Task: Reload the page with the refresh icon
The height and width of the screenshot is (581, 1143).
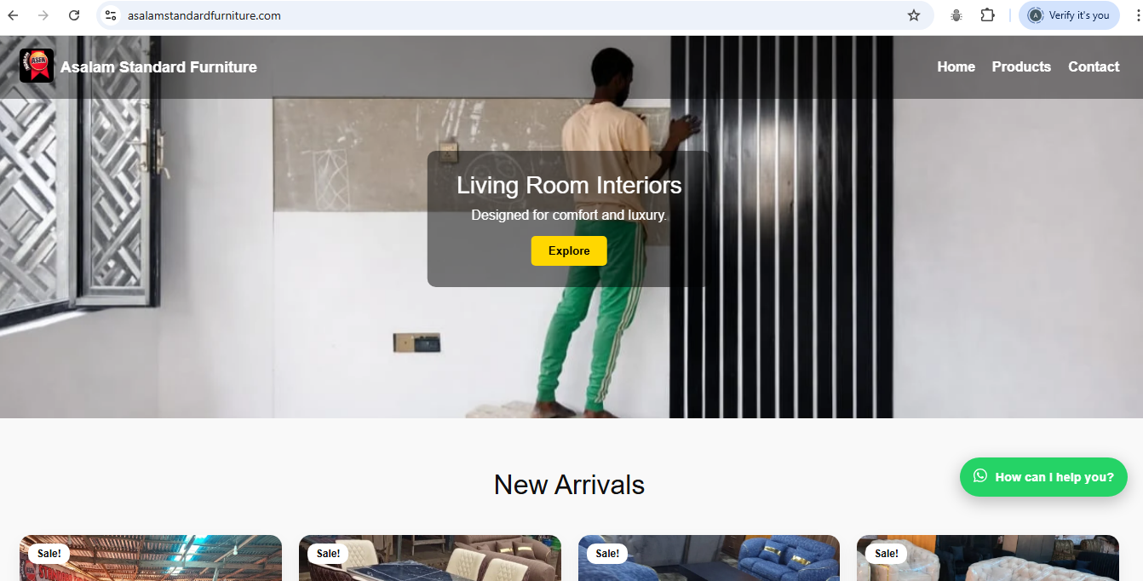Action: coord(74,15)
